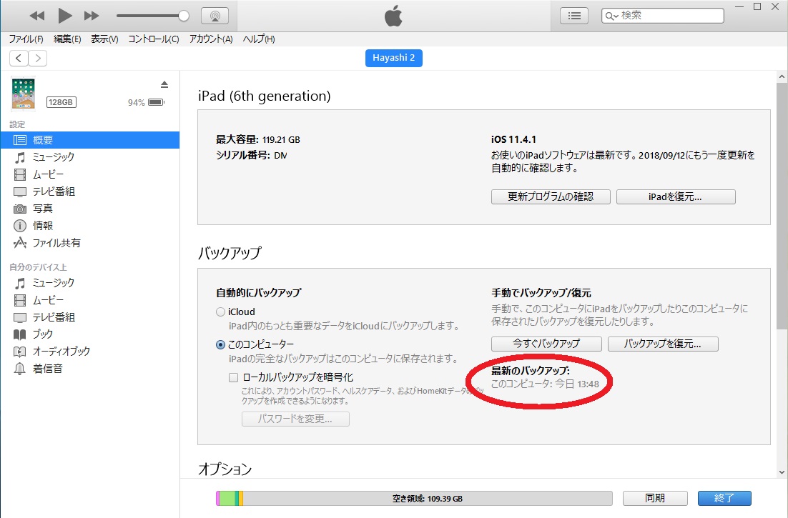Open the AirPlay output button
The width and height of the screenshot is (788, 518).
215,16
